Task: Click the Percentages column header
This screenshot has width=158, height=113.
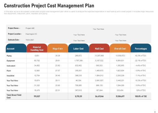Action: coord(141,48)
